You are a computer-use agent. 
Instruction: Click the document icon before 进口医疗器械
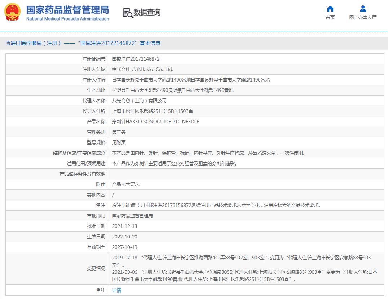(8, 43)
